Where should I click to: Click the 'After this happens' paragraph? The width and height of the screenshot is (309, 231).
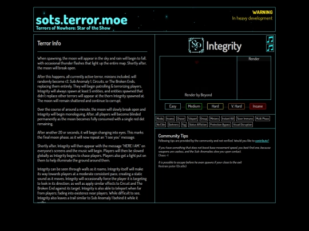click(x=91, y=88)
